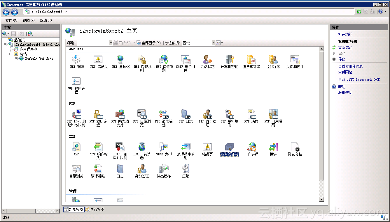Open 处理程序映射 feature
Viewport: 390px width, 222px height.
[x=186, y=151]
